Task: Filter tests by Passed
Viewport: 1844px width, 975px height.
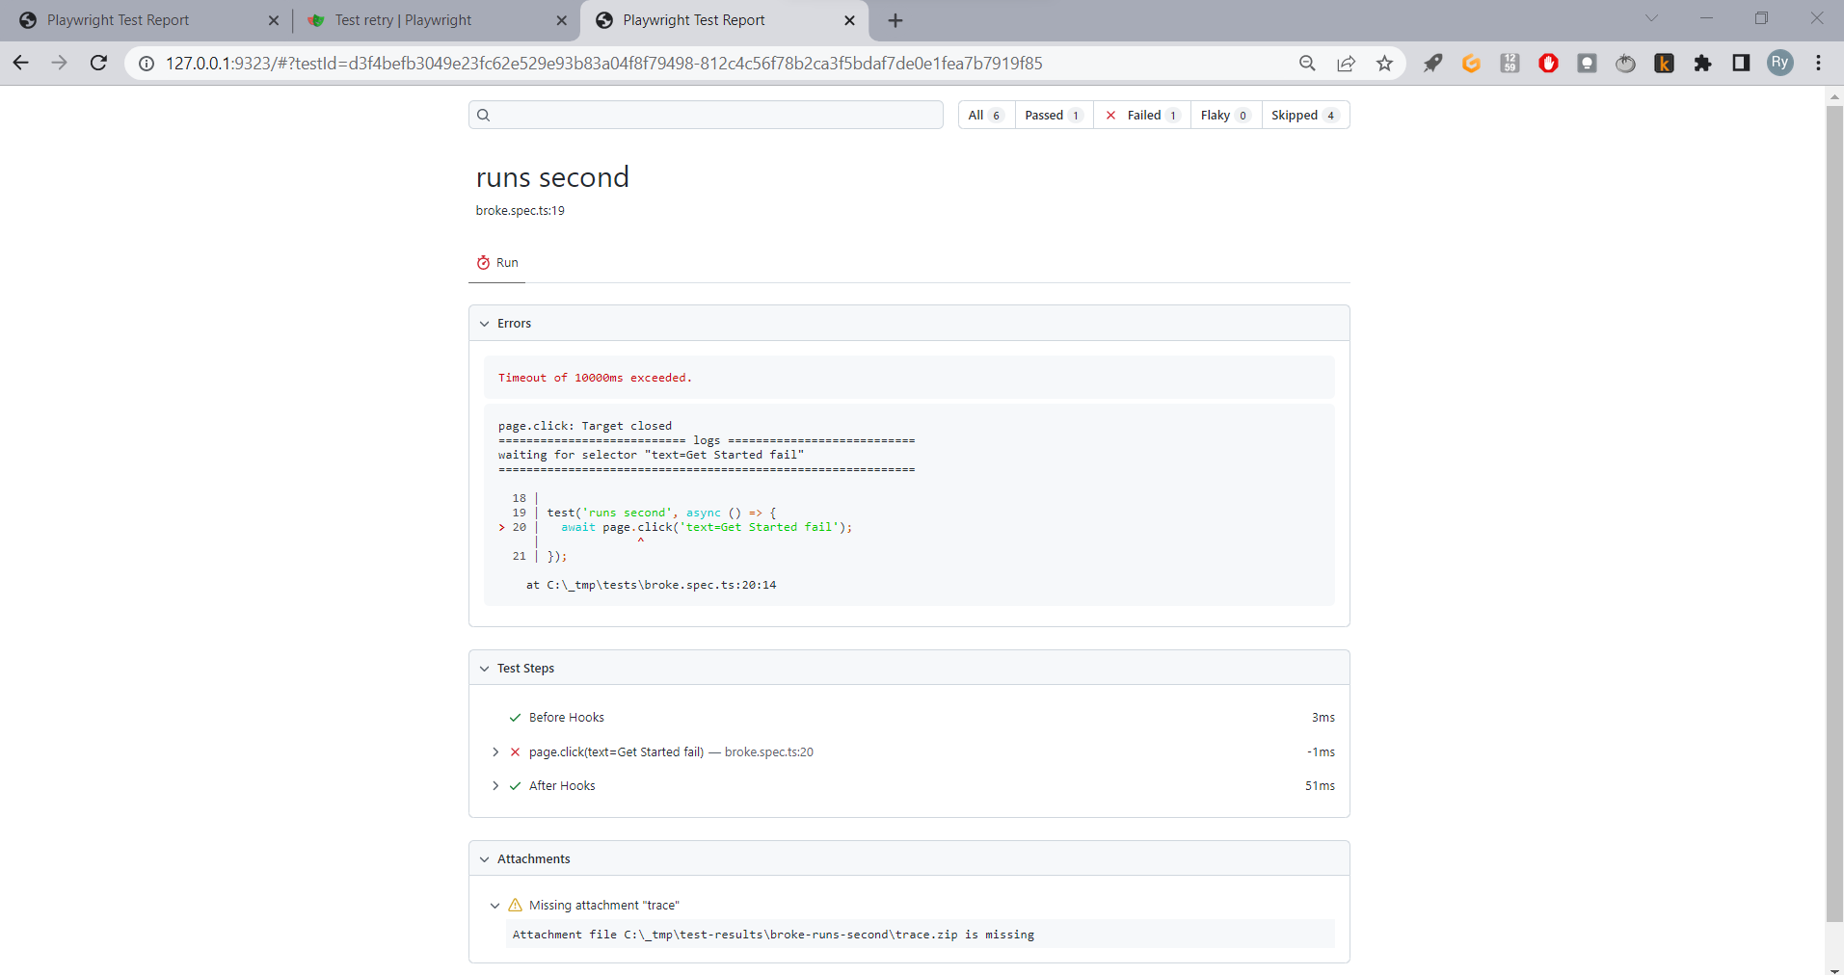Action: tap(1054, 116)
